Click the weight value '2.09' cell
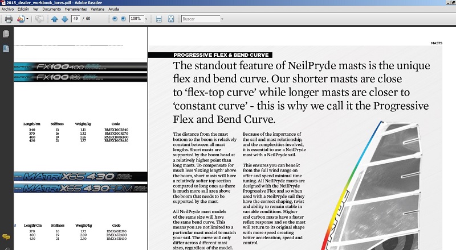This screenshot has width=456, height=250. click(83, 235)
